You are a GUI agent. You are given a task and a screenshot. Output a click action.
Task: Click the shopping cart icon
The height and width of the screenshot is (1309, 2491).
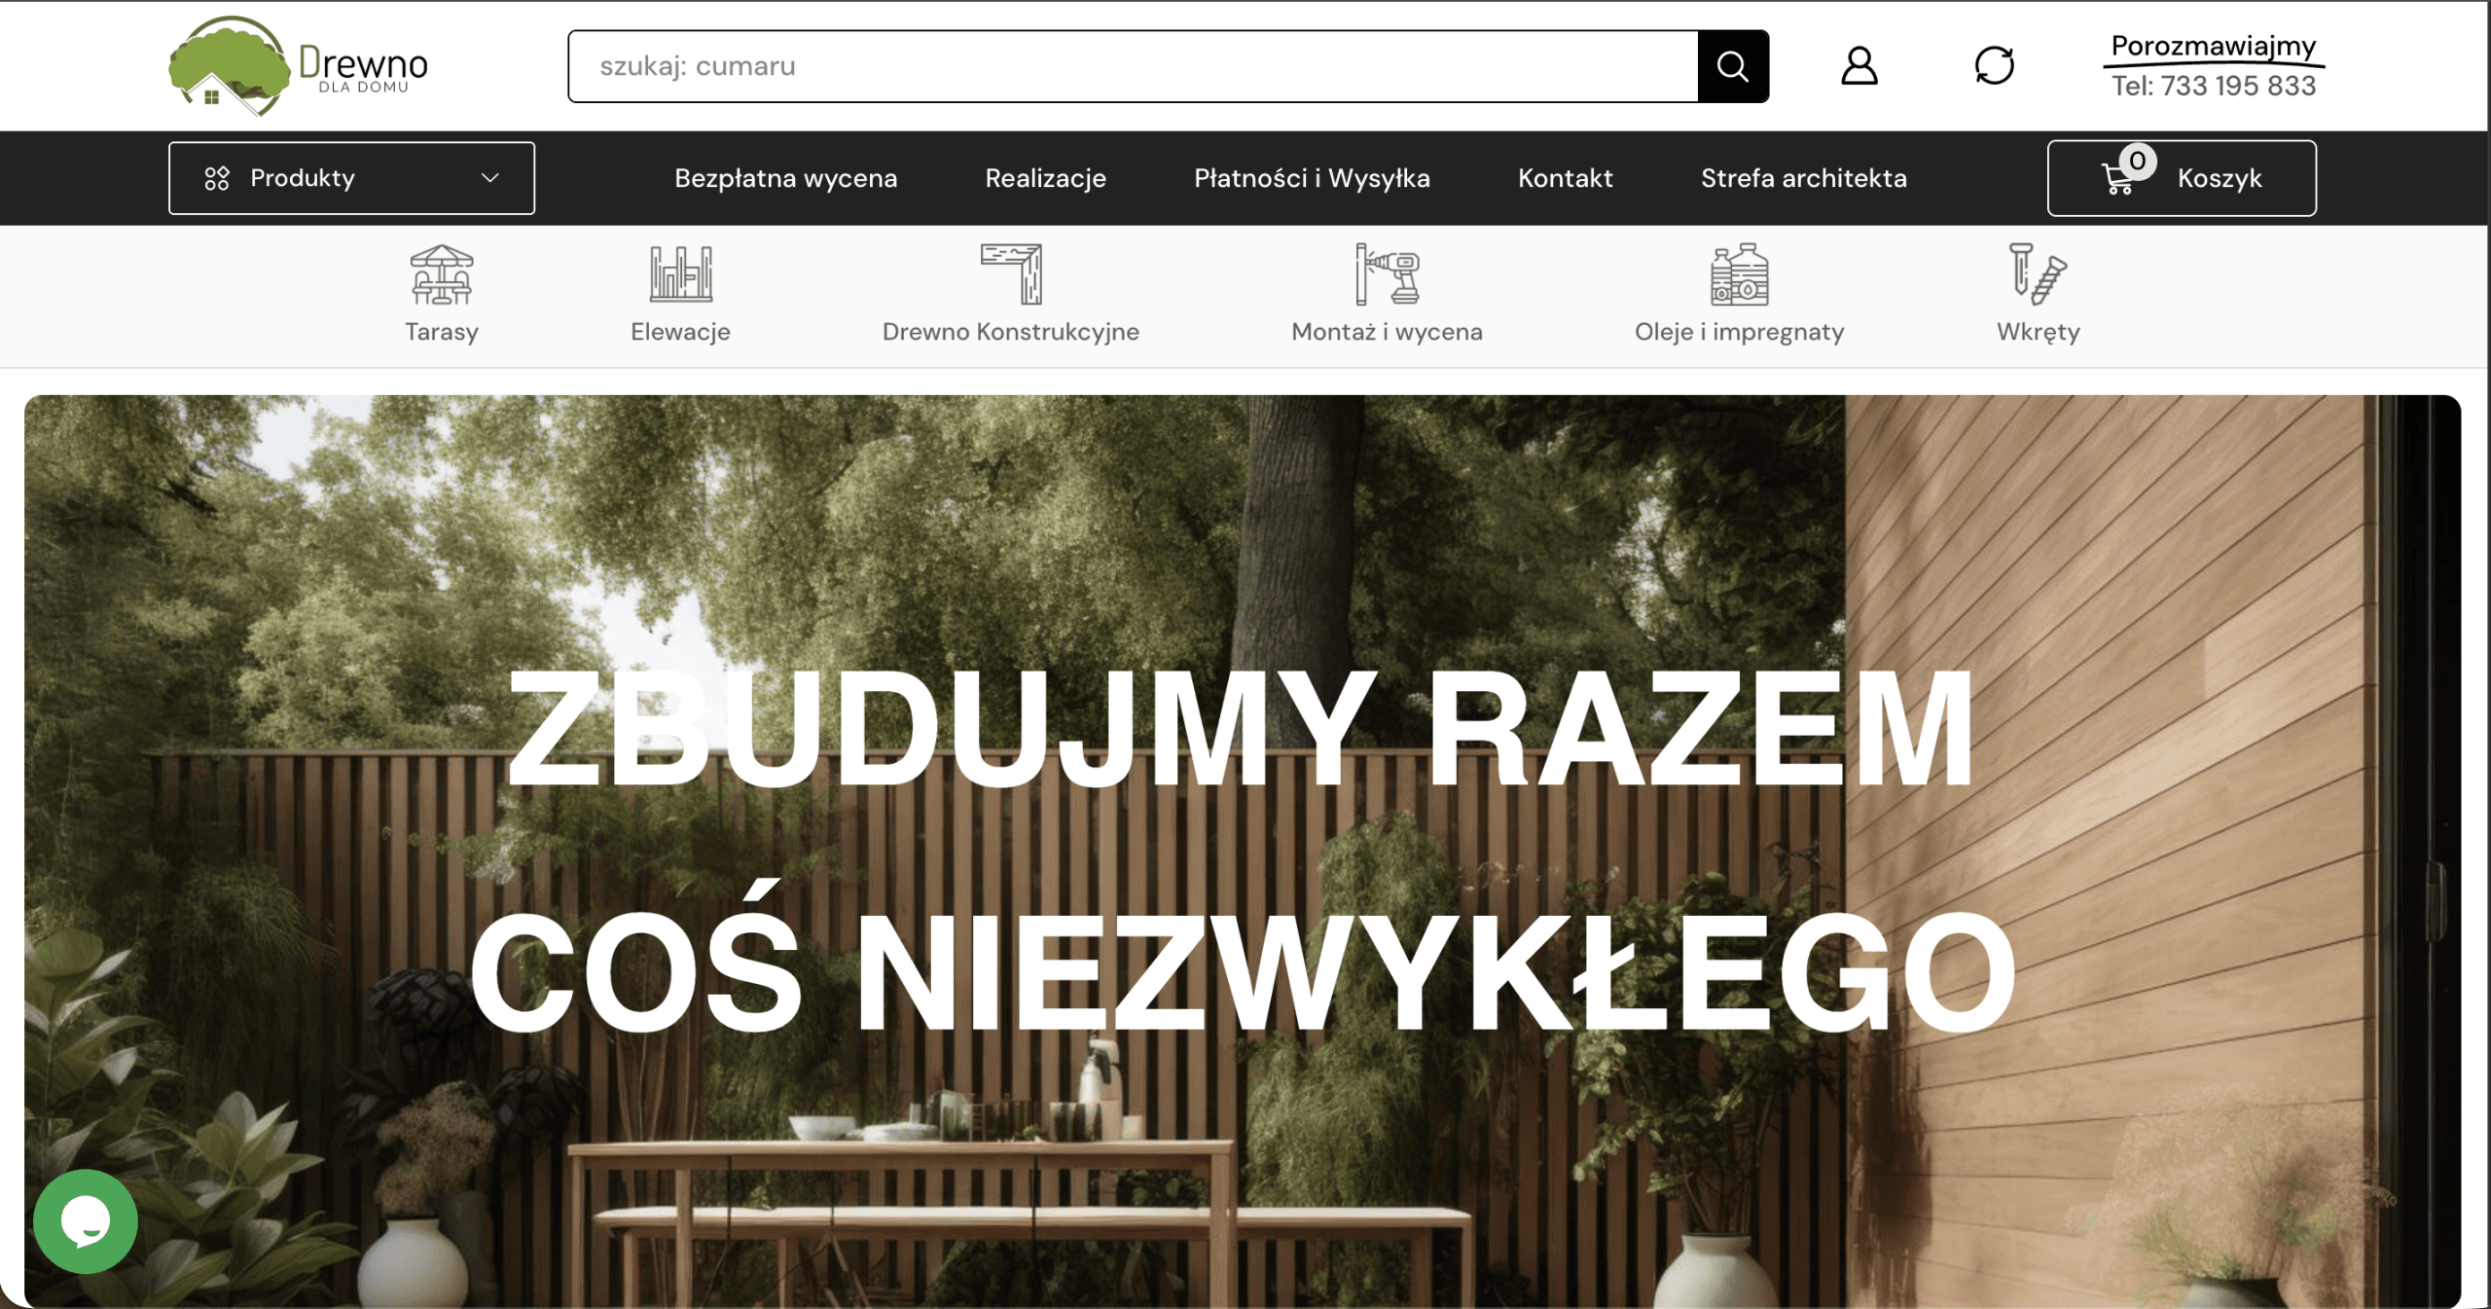[x=2118, y=179]
